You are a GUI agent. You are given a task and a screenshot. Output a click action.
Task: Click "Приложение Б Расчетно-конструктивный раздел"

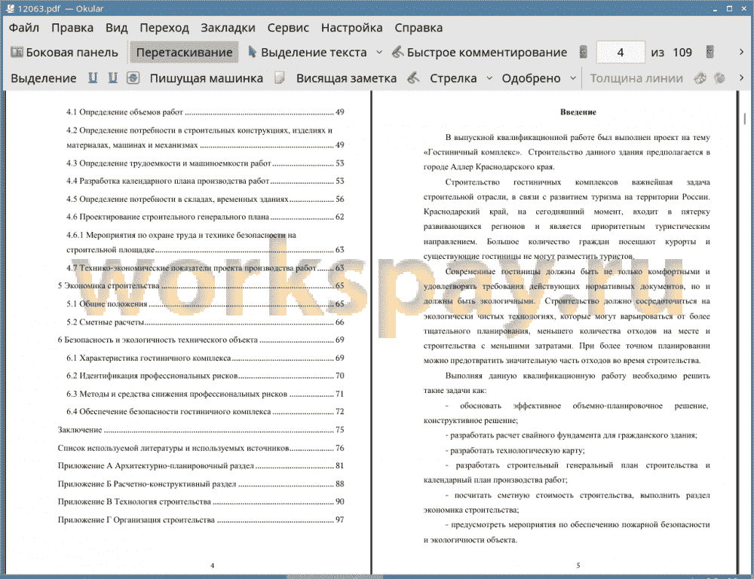(x=201, y=484)
